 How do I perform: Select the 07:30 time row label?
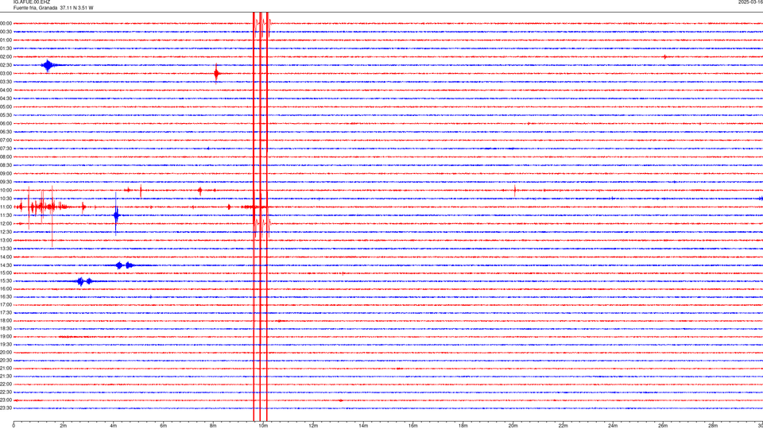[x=6, y=149]
